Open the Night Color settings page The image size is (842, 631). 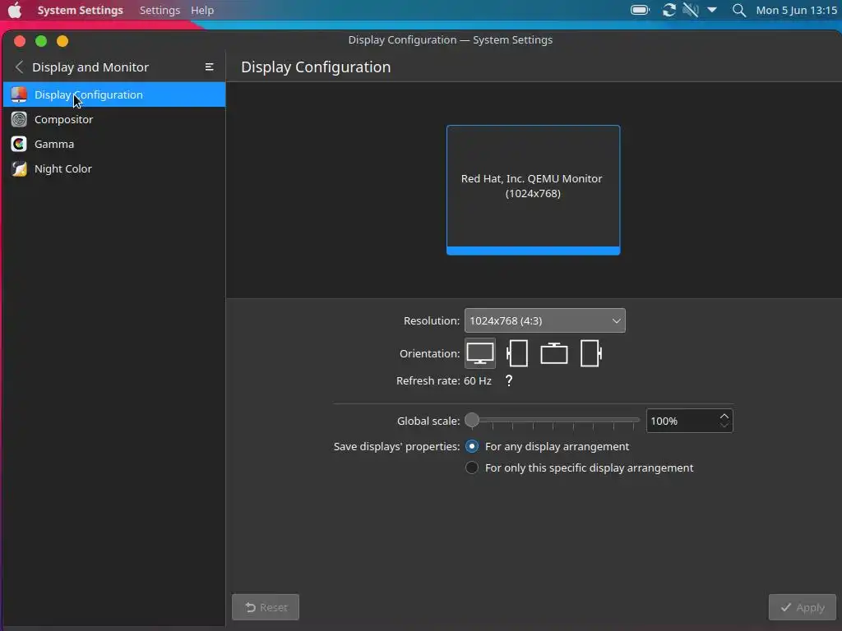point(114,168)
